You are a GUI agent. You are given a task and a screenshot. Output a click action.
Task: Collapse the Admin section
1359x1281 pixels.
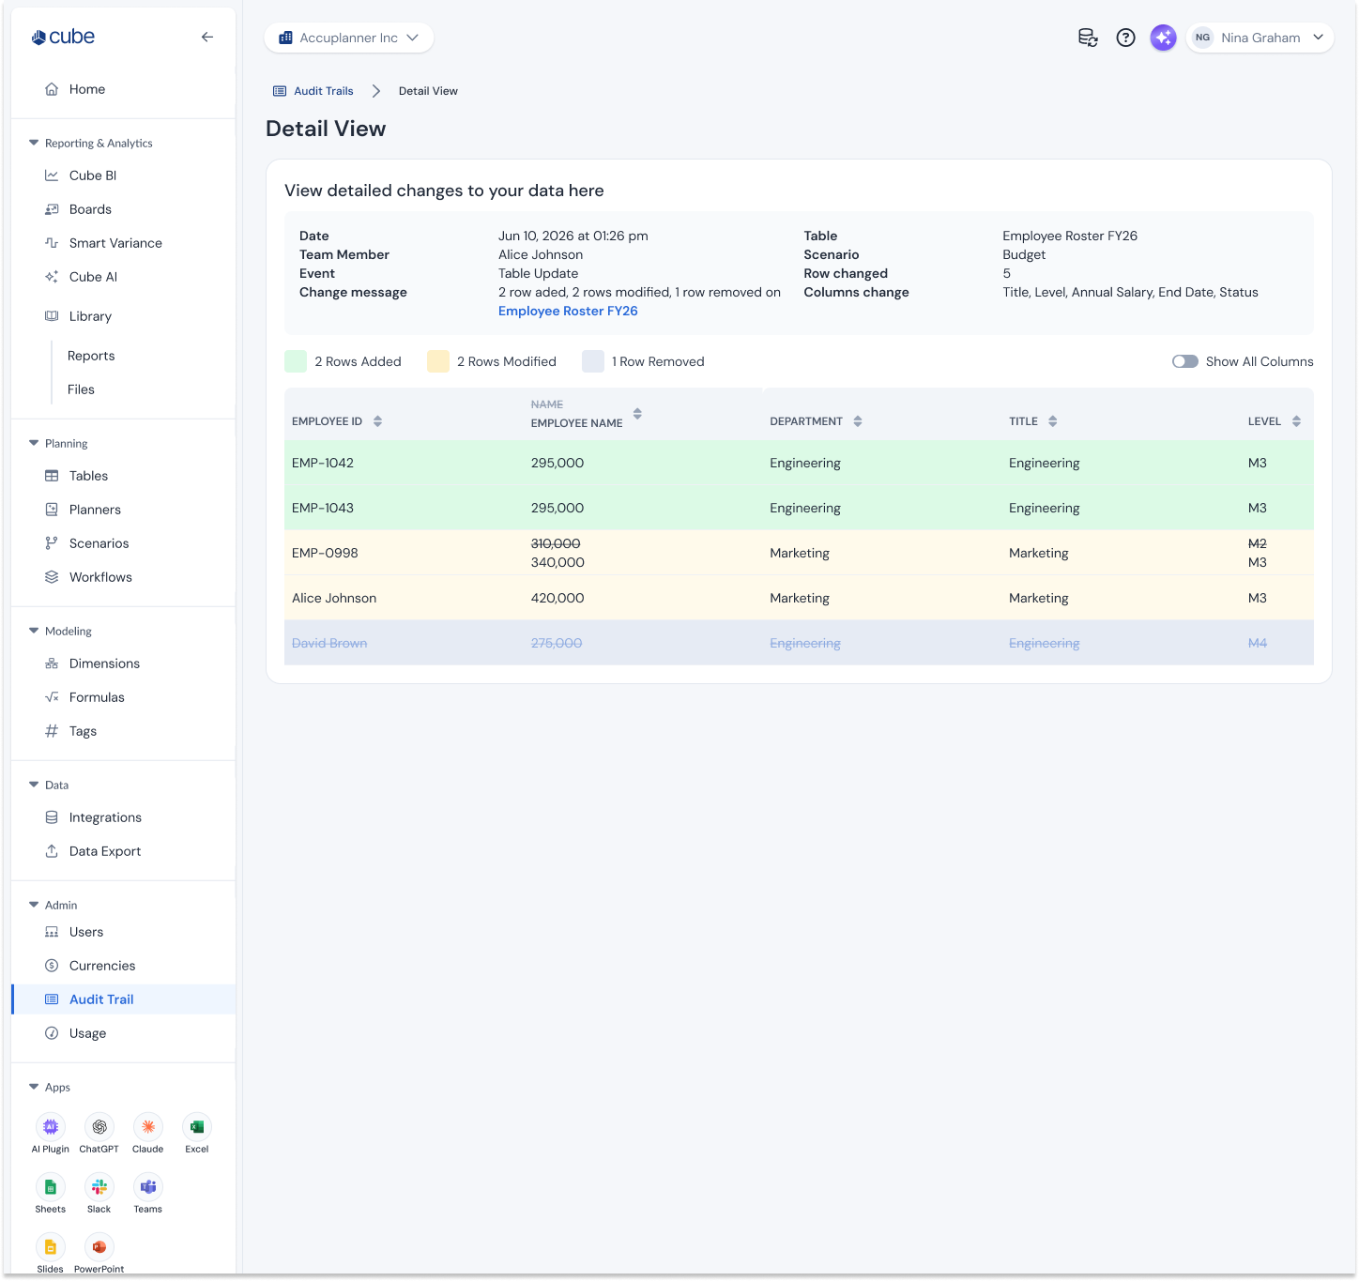[34, 905]
